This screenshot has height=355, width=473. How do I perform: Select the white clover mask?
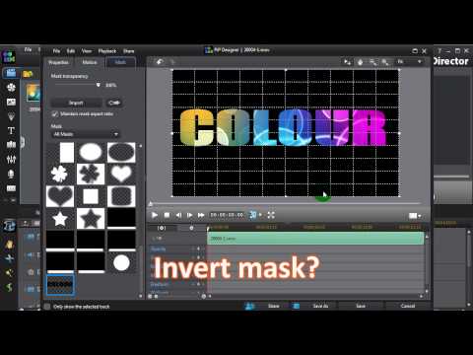(59, 175)
